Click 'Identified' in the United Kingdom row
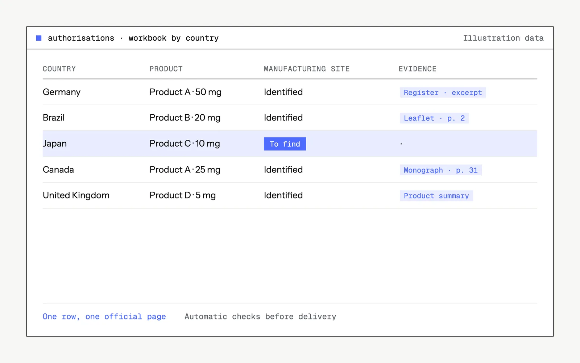The height and width of the screenshot is (363, 580). pyautogui.click(x=283, y=195)
